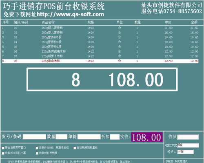Click the 货号/条码 input field
This screenshot has width=204, height=163.
(x=34, y=137)
